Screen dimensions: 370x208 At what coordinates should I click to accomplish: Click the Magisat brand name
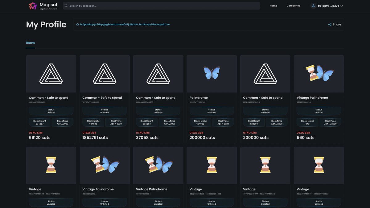[48, 5]
